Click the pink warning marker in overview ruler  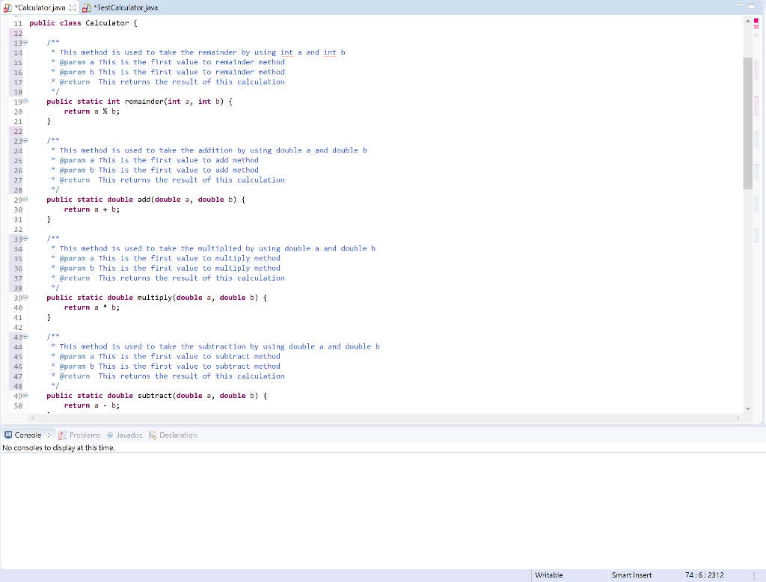[756, 26]
